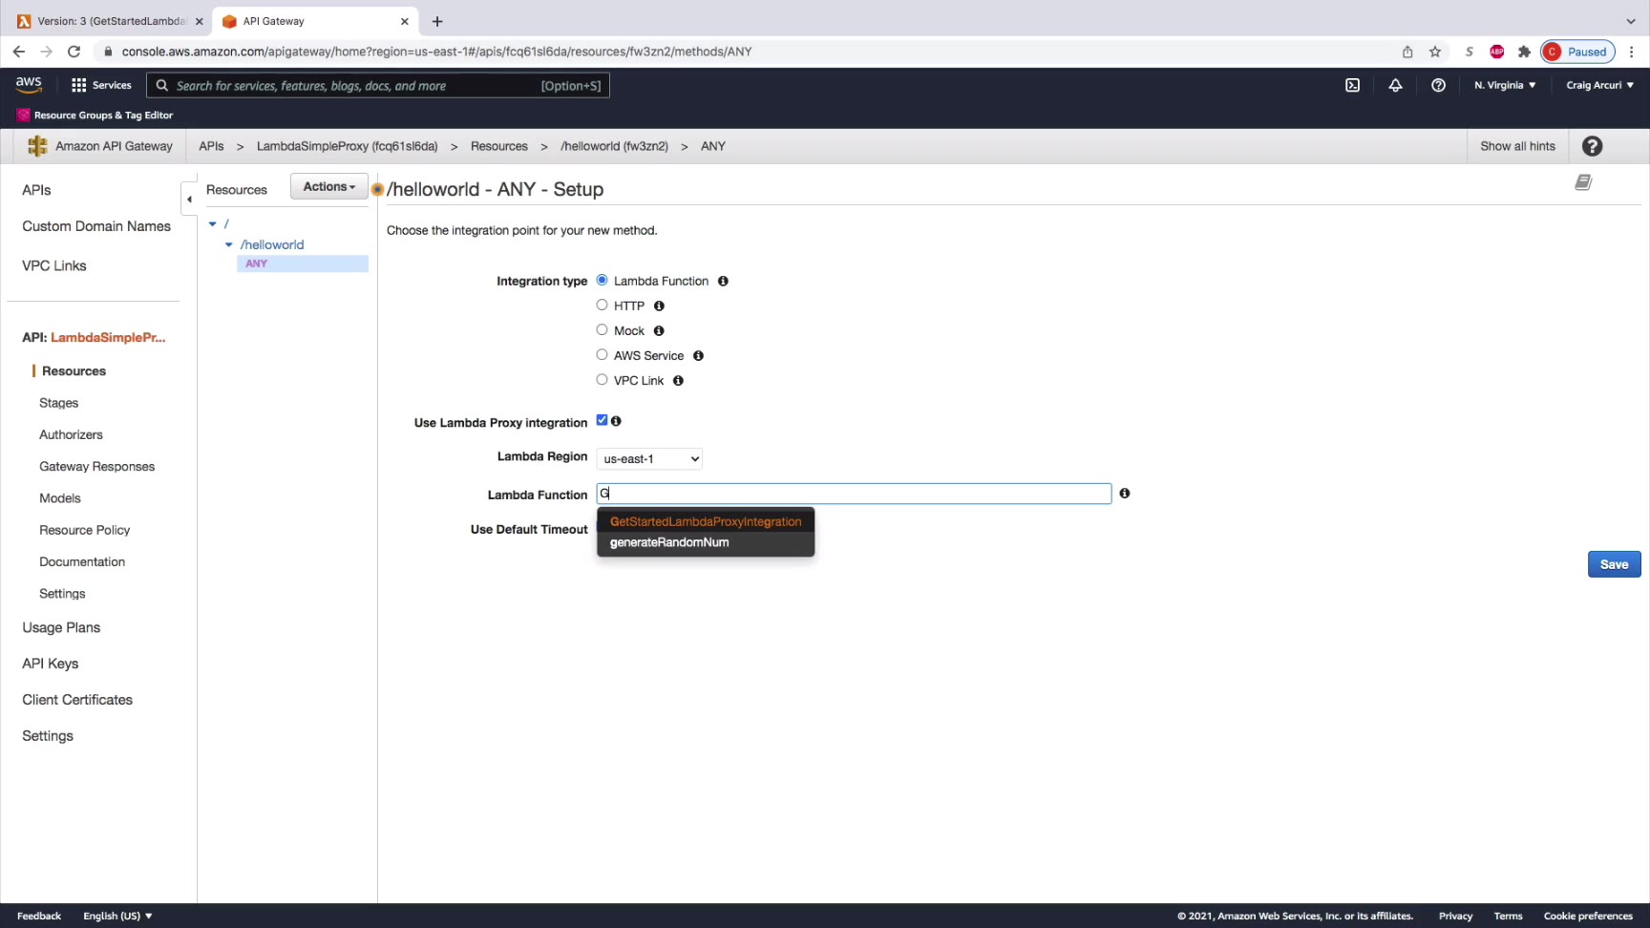The image size is (1650, 928).
Task: Collapse the root / resource tree
Action: coord(213,223)
